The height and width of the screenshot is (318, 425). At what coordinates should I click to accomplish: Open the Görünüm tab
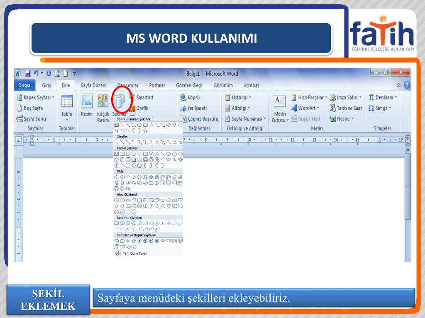point(223,85)
